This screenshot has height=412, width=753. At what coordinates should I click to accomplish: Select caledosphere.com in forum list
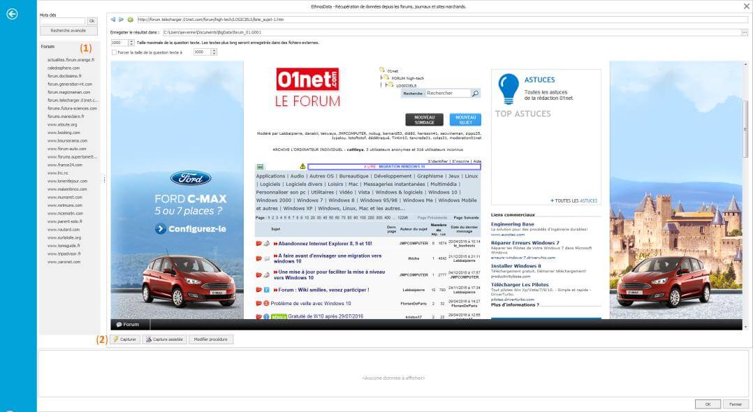pyautogui.click(x=64, y=68)
